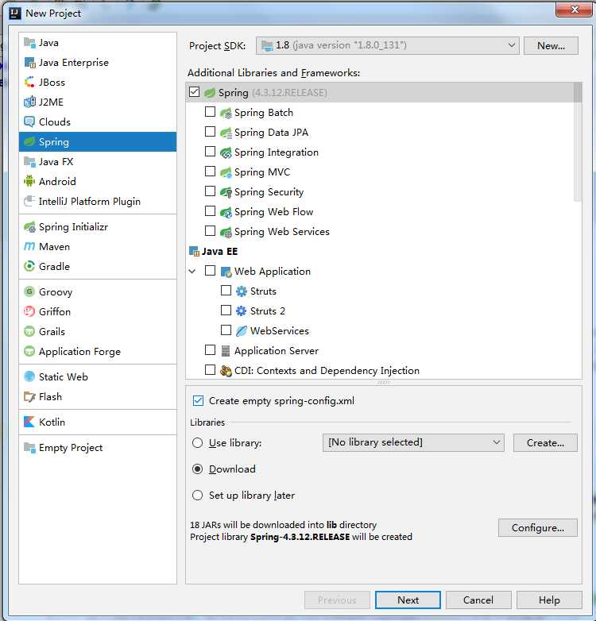Viewport: 596px width, 621px height.
Task: Click the Spring Batch framework icon
Action: pos(226,113)
